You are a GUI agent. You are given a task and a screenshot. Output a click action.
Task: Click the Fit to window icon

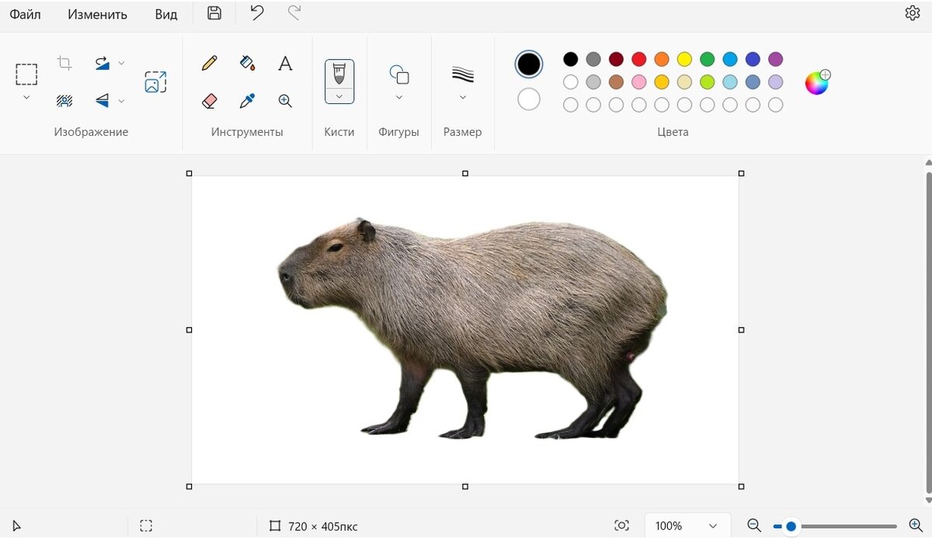621,526
